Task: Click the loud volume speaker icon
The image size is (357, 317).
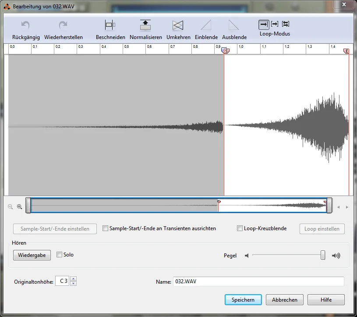Action: click(x=336, y=256)
